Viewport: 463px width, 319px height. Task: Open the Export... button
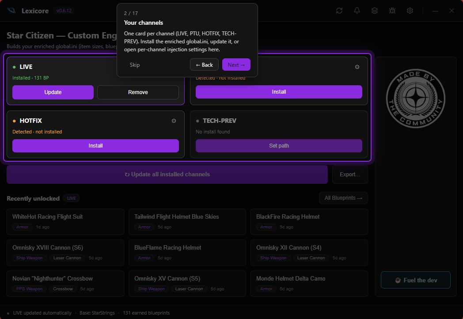click(x=350, y=174)
